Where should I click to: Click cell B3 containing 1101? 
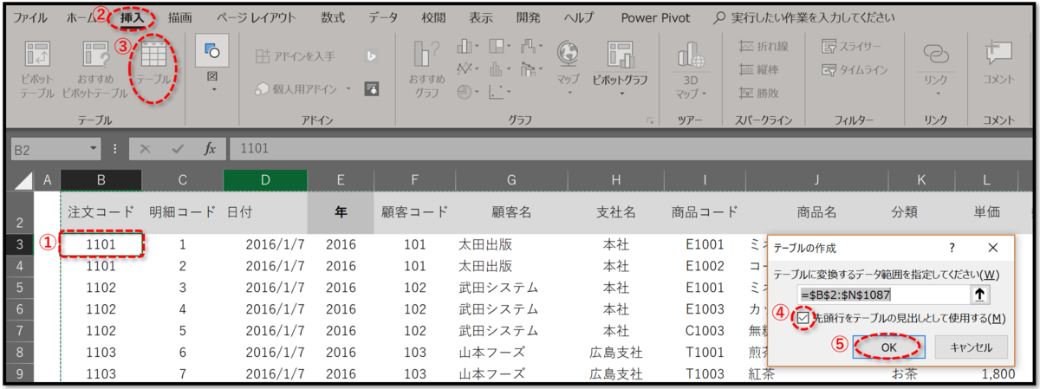tap(101, 244)
